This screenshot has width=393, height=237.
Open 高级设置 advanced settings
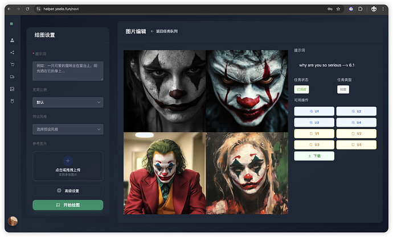[x=68, y=191]
